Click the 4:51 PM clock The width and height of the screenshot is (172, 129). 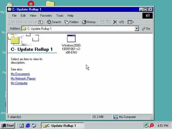click(163, 126)
